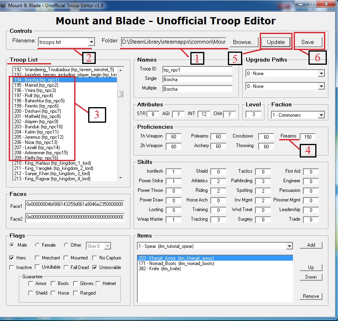The image size is (338, 321).
Task: Select 199 - Firentis troop entry
Action: [x=65, y=106]
